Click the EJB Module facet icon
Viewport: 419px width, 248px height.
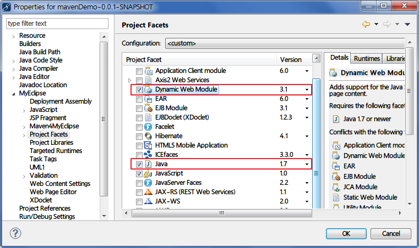[148, 108]
